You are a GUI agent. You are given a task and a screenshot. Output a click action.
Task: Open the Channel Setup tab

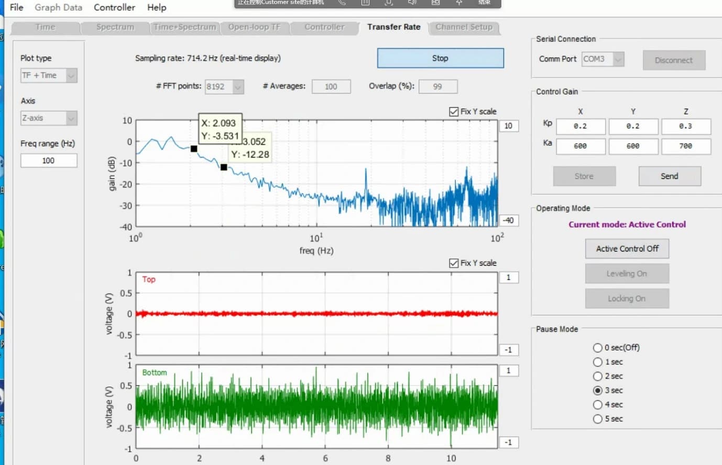coord(464,27)
